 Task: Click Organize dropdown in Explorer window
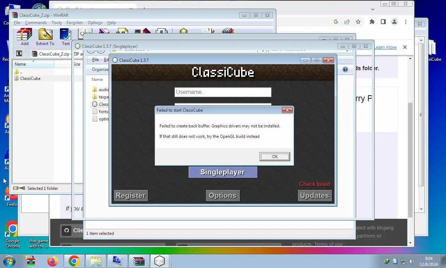(100, 69)
